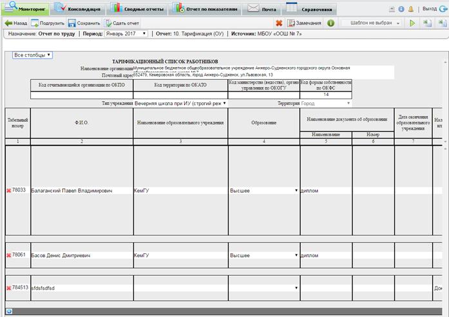Image resolution: width=449 pixels, height=317 pixels.
Task: Delete row 78033 using its red X
Action: (x=8, y=191)
